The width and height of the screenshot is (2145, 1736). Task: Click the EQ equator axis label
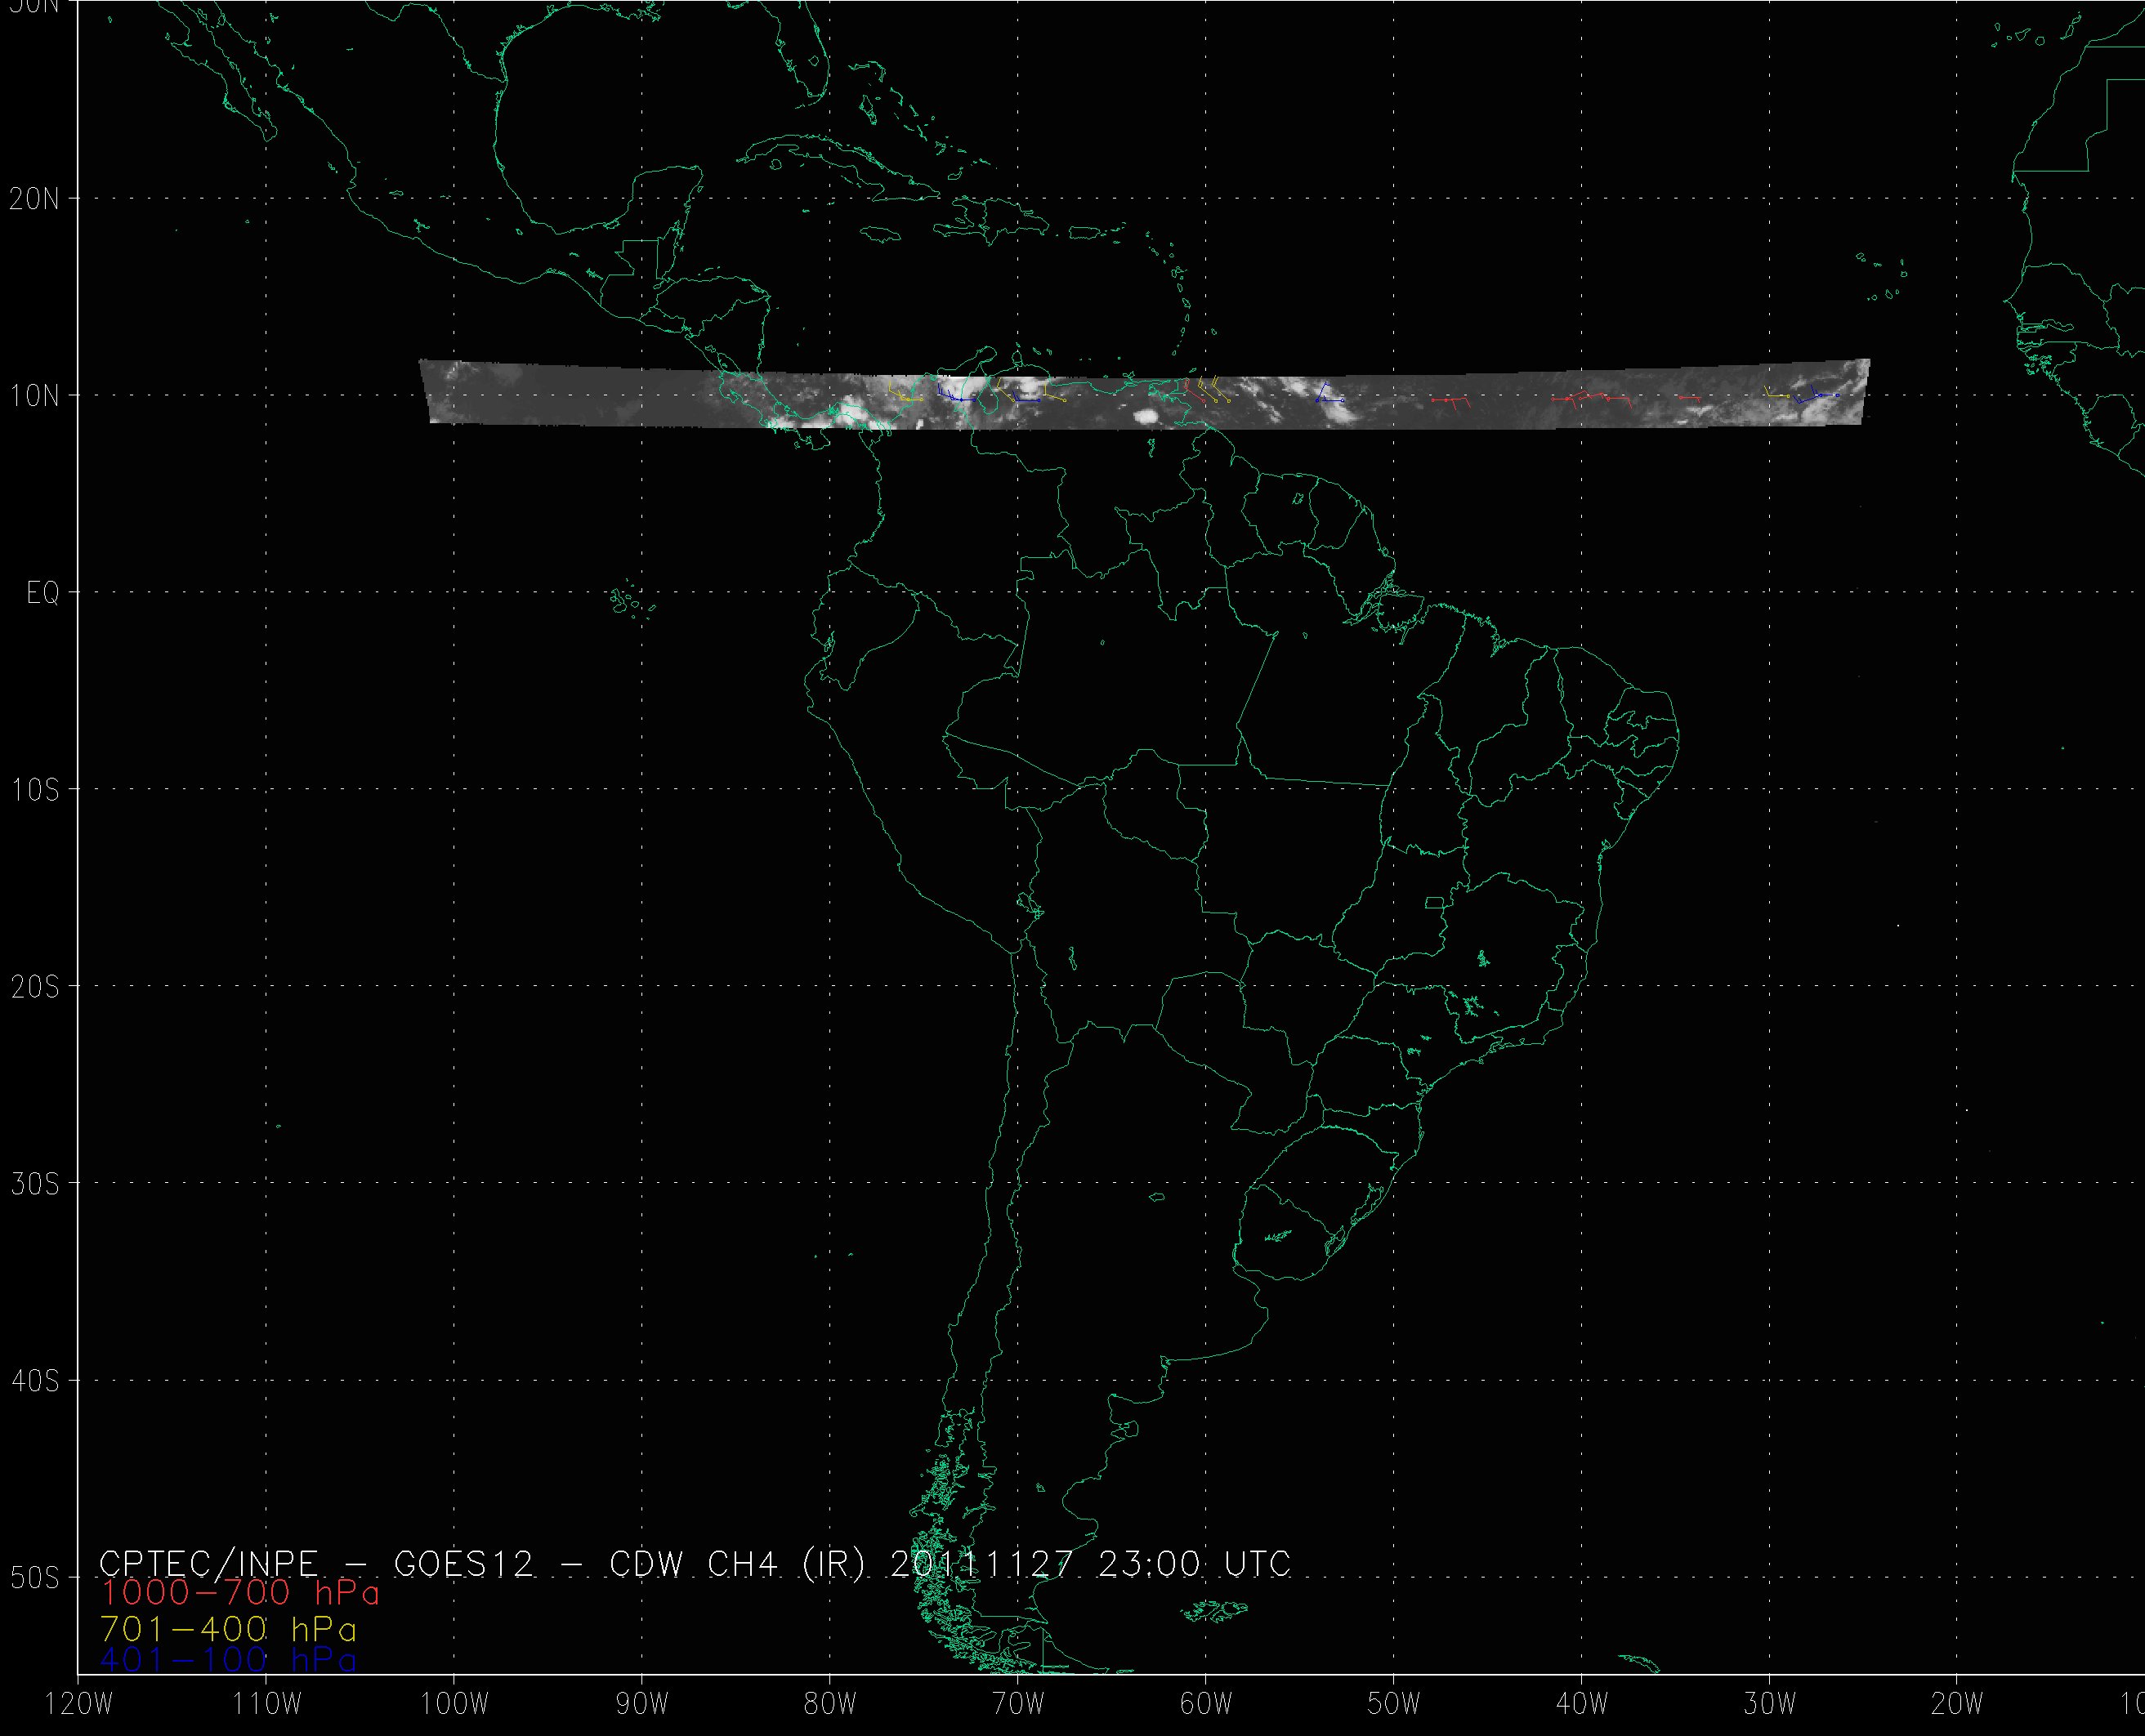point(43,593)
